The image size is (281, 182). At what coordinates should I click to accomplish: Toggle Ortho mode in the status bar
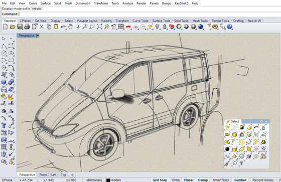pos(176,180)
